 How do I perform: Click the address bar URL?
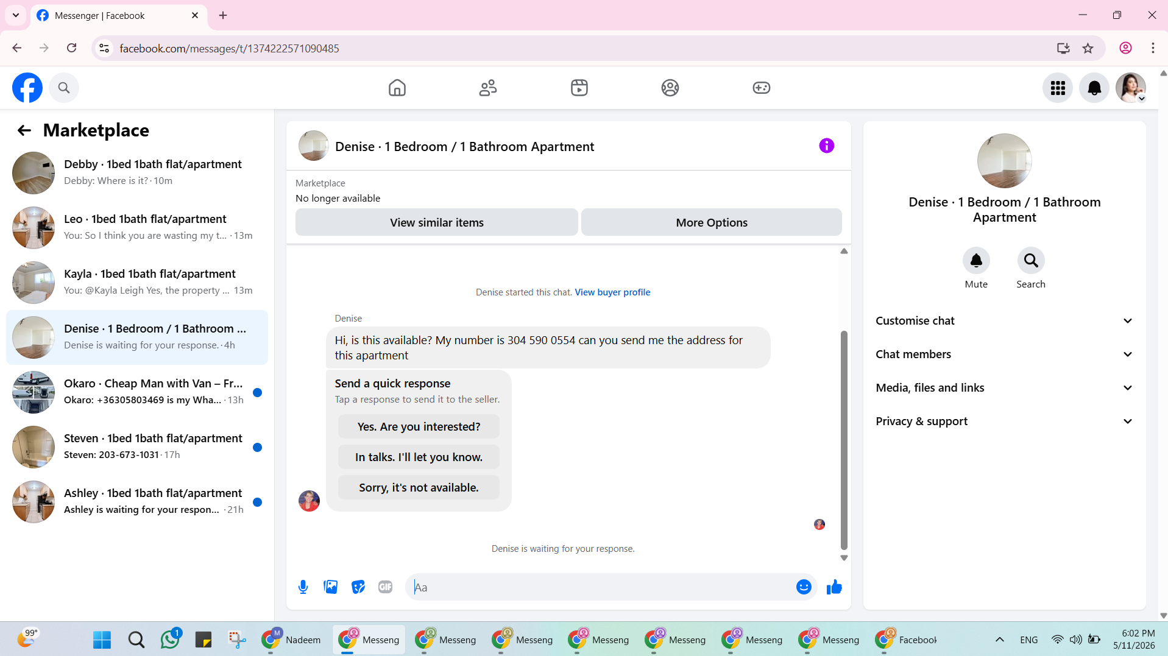(x=229, y=48)
